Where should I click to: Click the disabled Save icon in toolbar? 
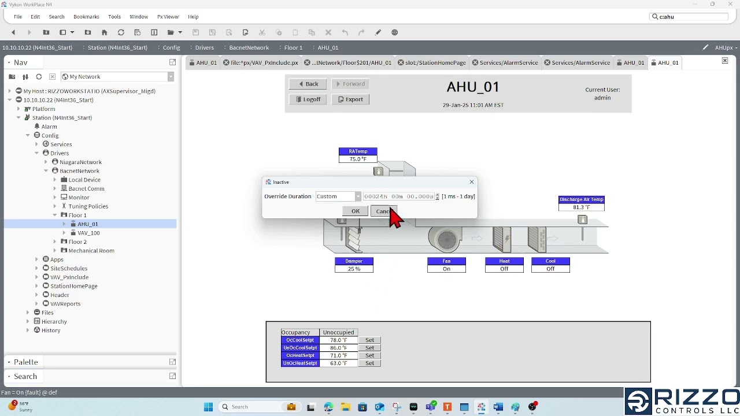(x=196, y=32)
